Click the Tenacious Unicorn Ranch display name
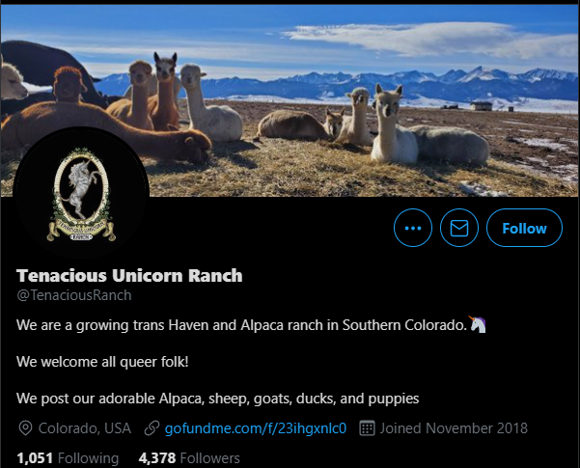Screen dimensions: 580x468 (x=129, y=276)
